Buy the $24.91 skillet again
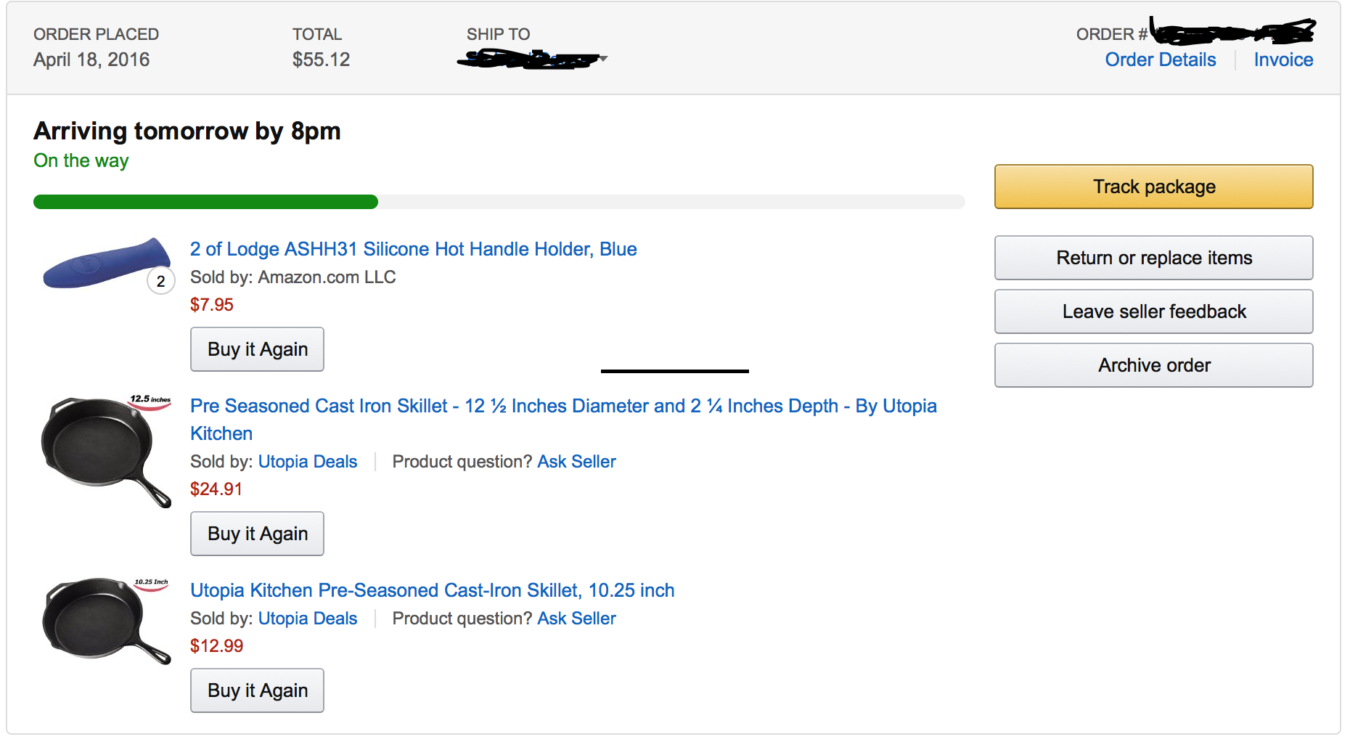The width and height of the screenshot is (1350, 742). (x=257, y=534)
